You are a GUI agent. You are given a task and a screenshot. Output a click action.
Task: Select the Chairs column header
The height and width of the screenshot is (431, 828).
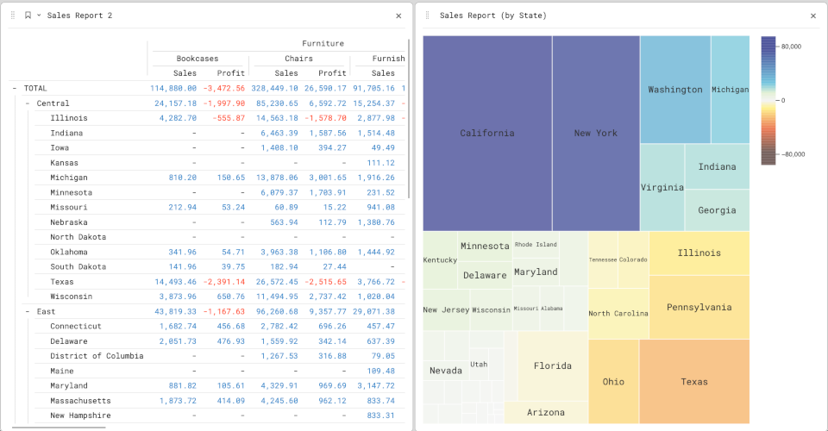pos(298,59)
